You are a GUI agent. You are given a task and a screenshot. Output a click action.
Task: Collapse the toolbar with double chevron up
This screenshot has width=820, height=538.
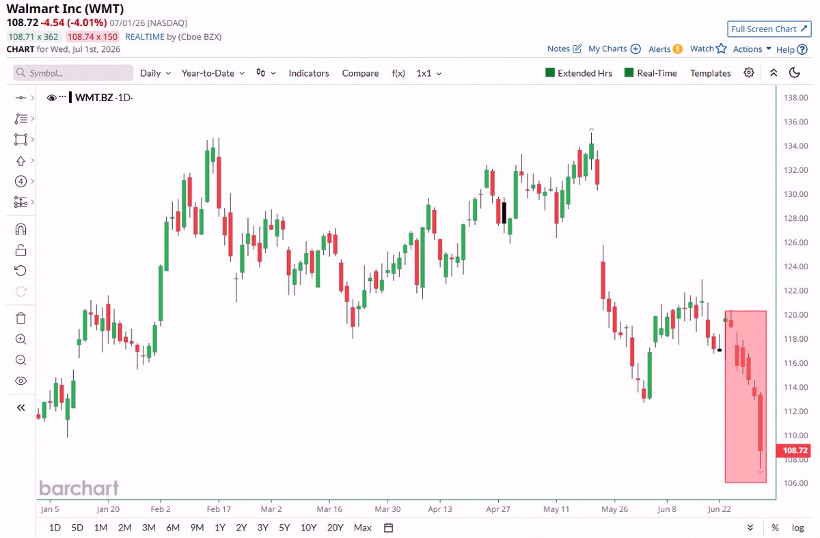(x=773, y=72)
